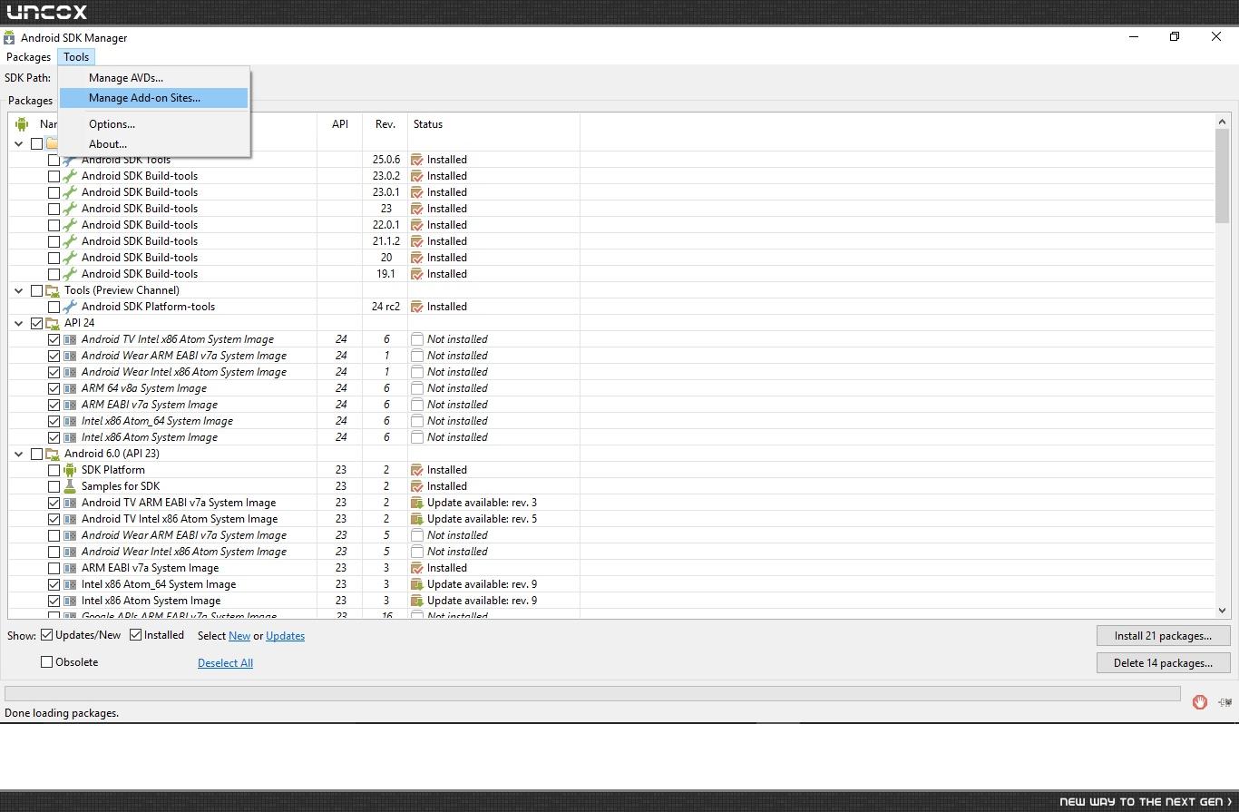The image size is (1239, 812).
Task: Click the Updates selection link
Action: click(285, 636)
